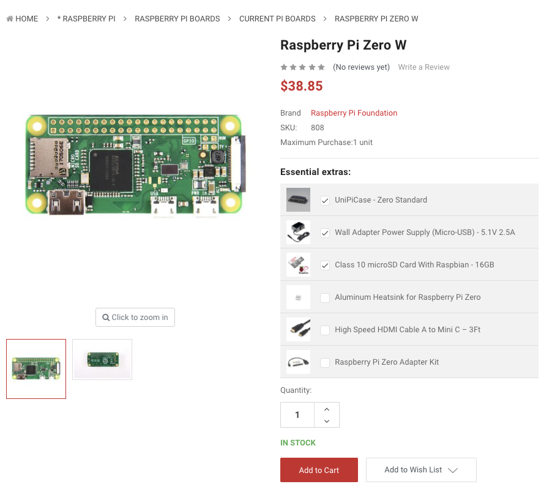Click the home icon in breadcrumb
Viewport: 552px width, 484px height.
pyautogui.click(x=10, y=18)
